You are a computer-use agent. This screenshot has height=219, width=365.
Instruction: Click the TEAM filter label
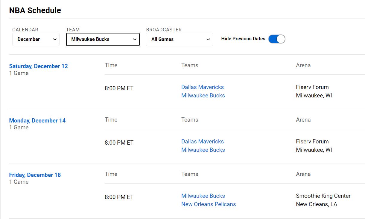[x=73, y=30]
